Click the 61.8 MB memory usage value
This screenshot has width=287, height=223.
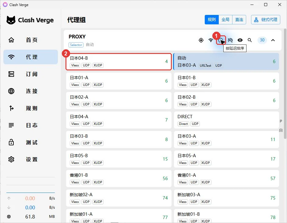30,217
